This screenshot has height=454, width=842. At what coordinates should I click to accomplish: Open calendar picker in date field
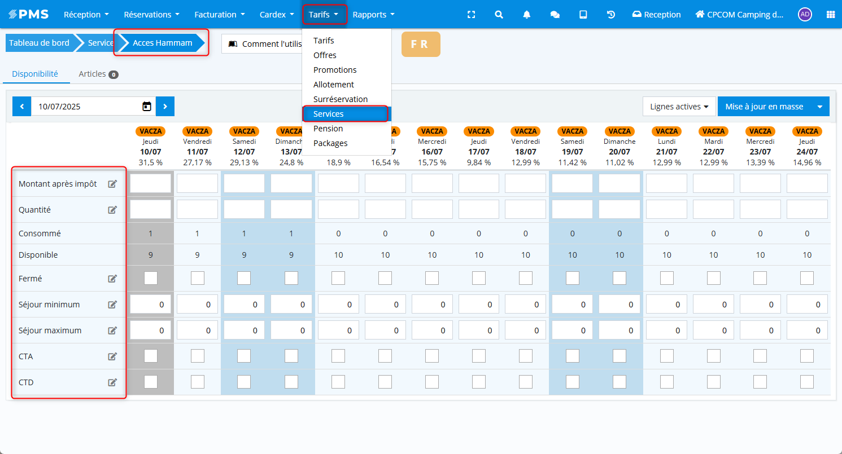pos(147,107)
